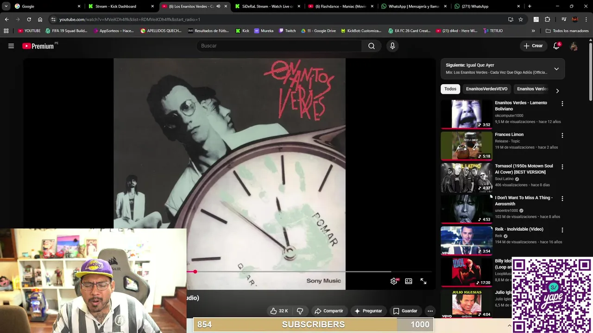Viewport: 593px width, 333px height.
Task: Open the Twitch bookmark
Action: coord(287,31)
